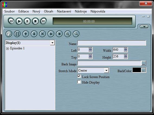Zoom in with the magnifier plus icon

pyautogui.click(x=68, y=34)
